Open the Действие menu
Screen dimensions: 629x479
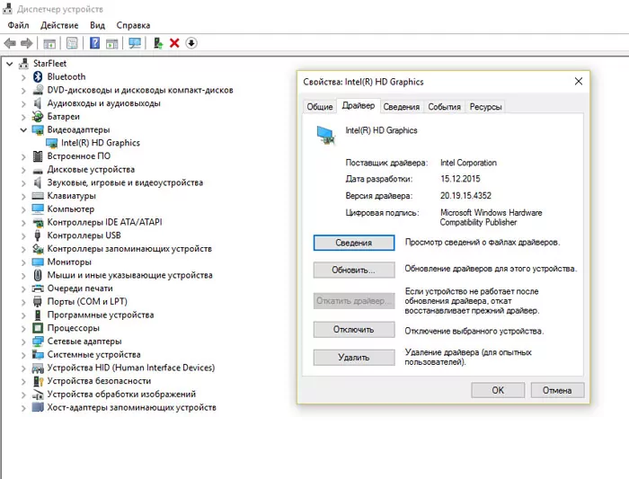59,25
